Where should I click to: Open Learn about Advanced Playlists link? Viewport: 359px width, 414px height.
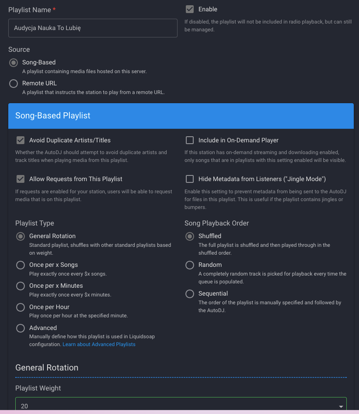99,344
